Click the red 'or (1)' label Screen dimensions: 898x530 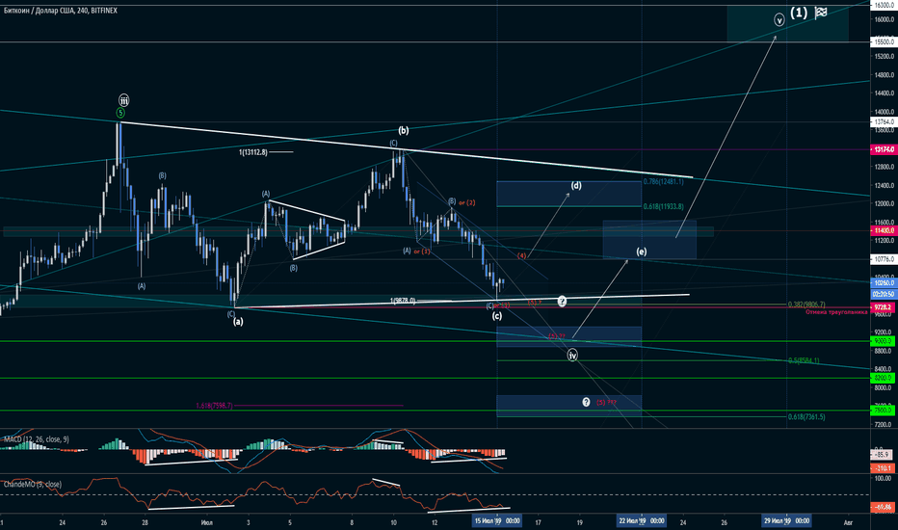click(422, 252)
